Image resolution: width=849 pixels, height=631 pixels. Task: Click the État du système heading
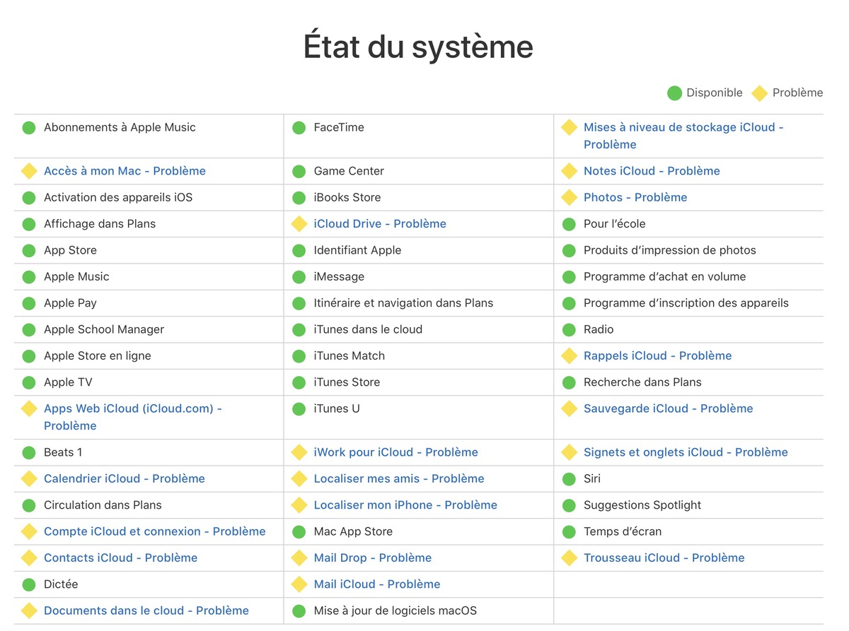(x=418, y=47)
